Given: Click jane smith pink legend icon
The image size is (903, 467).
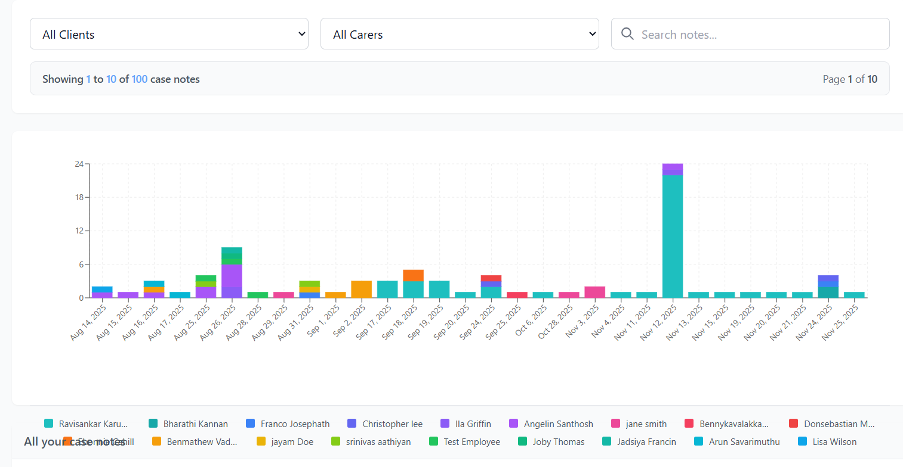Looking at the screenshot, I should tap(616, 424).
